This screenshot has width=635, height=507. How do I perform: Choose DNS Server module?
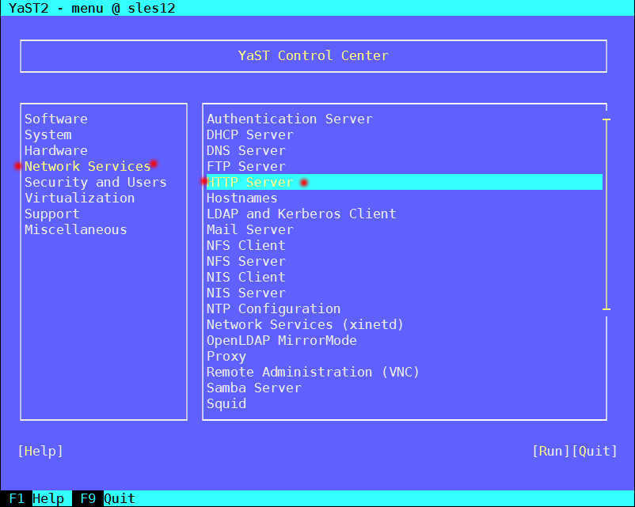(245, 150)
